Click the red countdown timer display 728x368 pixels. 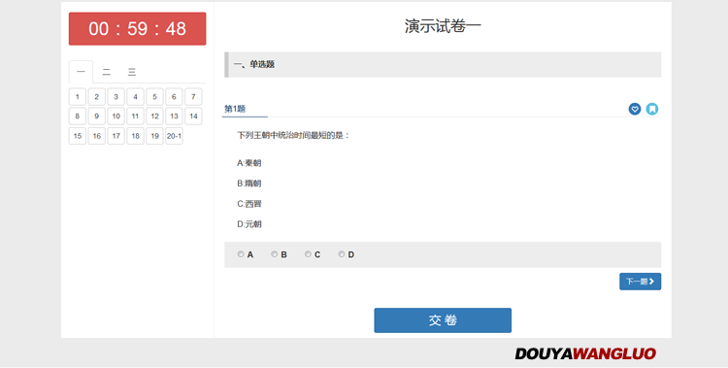click(138, 29)
